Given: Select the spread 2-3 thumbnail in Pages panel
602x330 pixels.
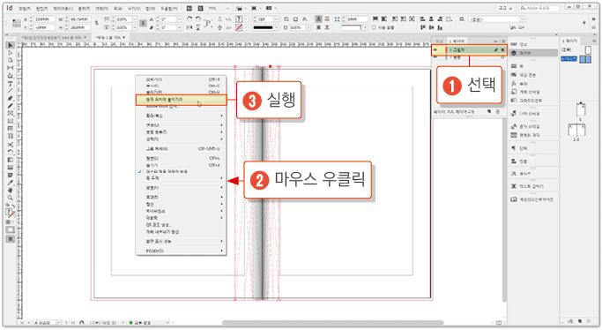Looking at the screenshot, I should click(x=576, y=131).
